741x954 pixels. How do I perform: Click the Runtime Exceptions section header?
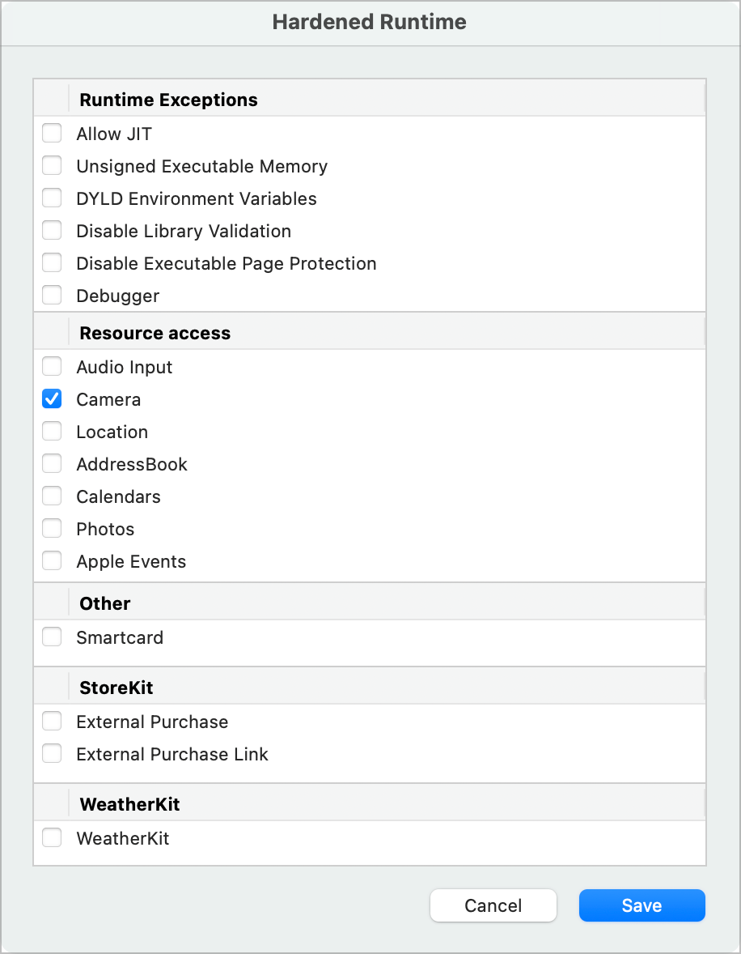pyautogui.click(x=168, y=100)
